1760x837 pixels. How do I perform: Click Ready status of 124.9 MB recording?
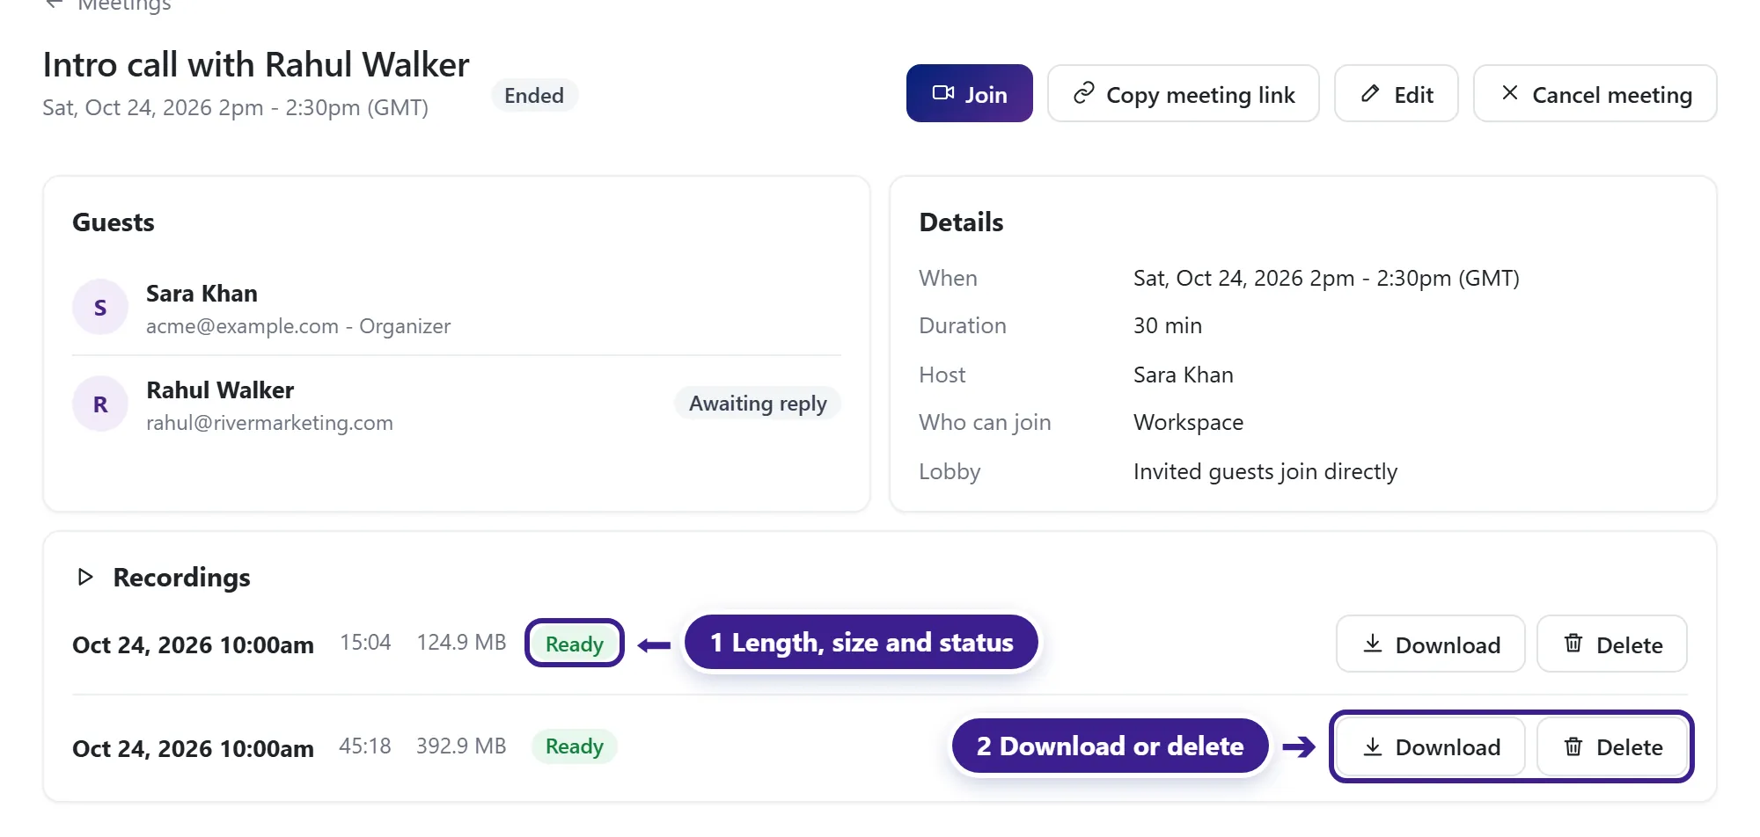coord(574,644)
